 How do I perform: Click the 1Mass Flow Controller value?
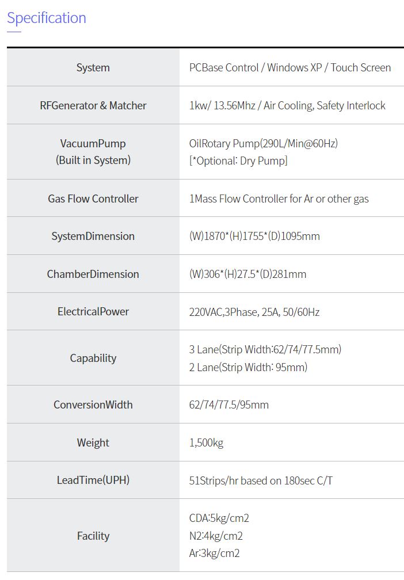(x=279, y=199)
